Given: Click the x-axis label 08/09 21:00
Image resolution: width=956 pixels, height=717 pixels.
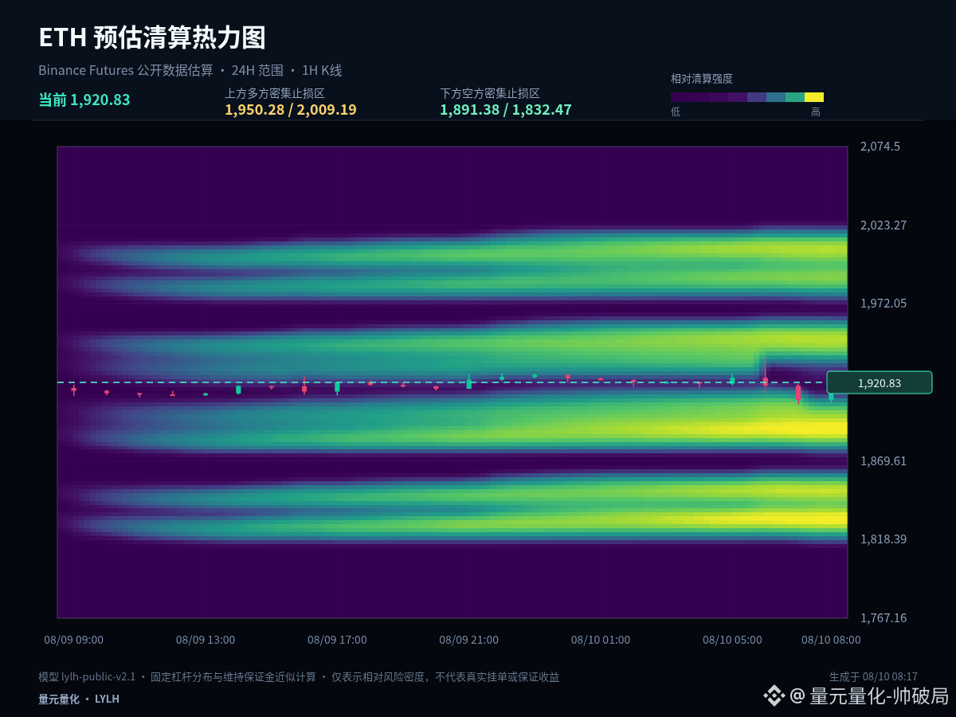Looking at the screenshot, I should 468,640.
